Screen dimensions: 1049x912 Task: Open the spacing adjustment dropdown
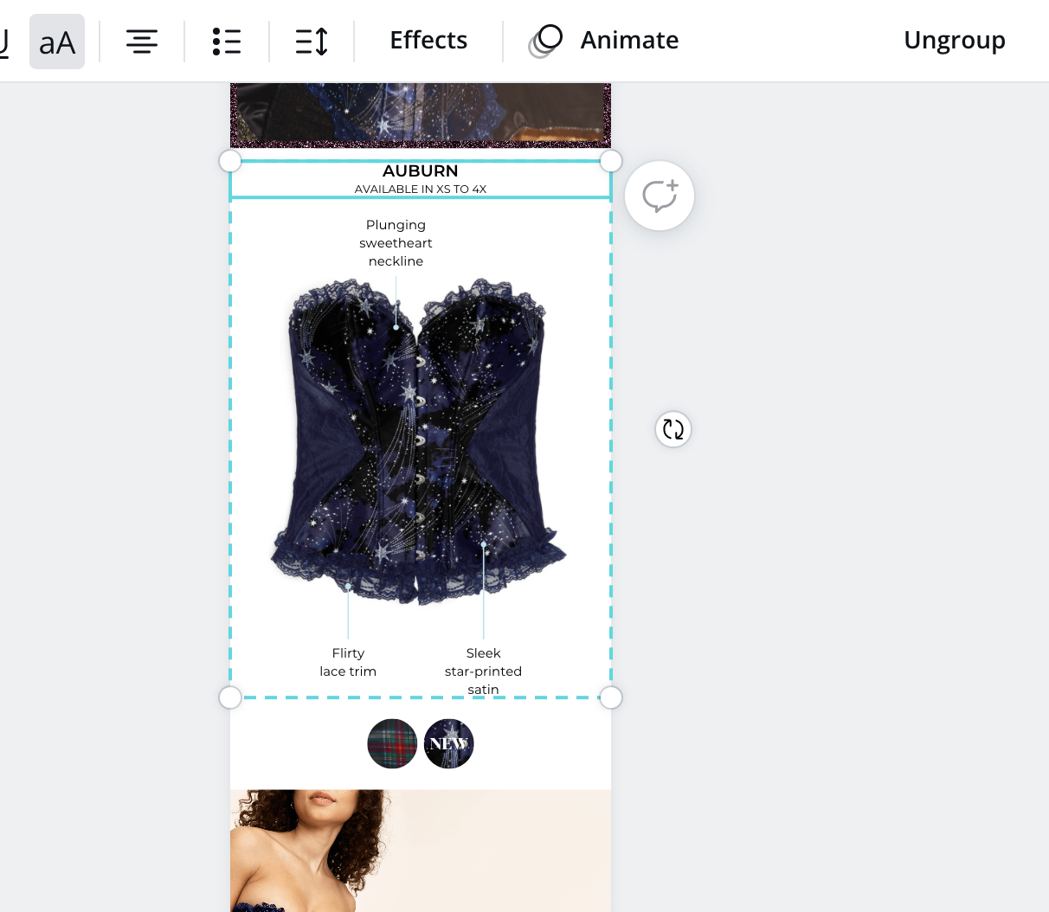tap(312, 40)
